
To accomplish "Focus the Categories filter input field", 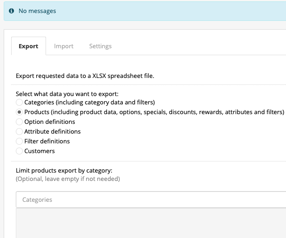I will click(x=151, y=199).
